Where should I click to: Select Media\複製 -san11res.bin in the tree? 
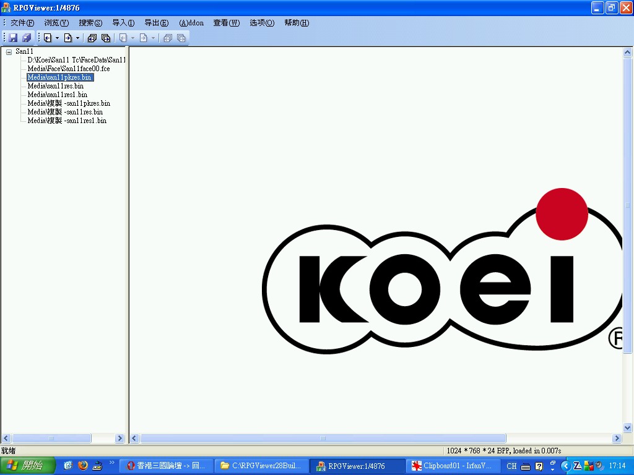[65, 112]
